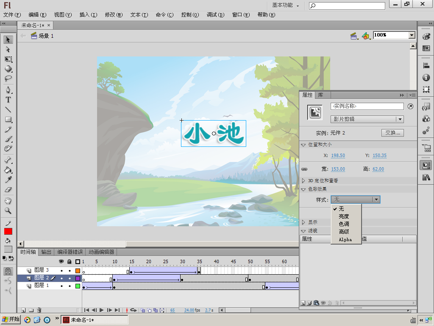434x326 pixels.
Task: Open the Align panel icon
Action: (426, 66)
